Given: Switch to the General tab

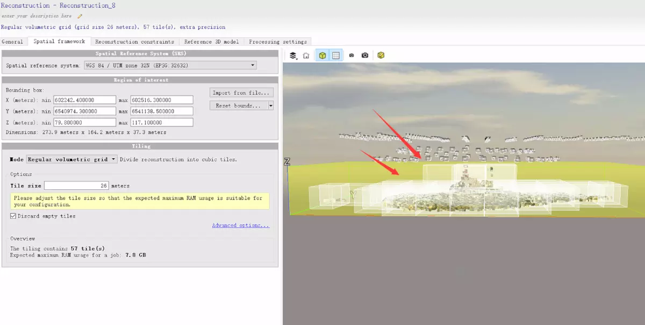Looking at the screenshot, I should pyautogui.click(x=12, y=41).
